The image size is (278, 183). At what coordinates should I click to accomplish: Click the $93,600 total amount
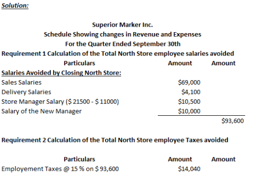233,121
